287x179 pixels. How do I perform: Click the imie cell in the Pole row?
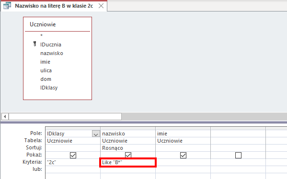tap(183, 134)
